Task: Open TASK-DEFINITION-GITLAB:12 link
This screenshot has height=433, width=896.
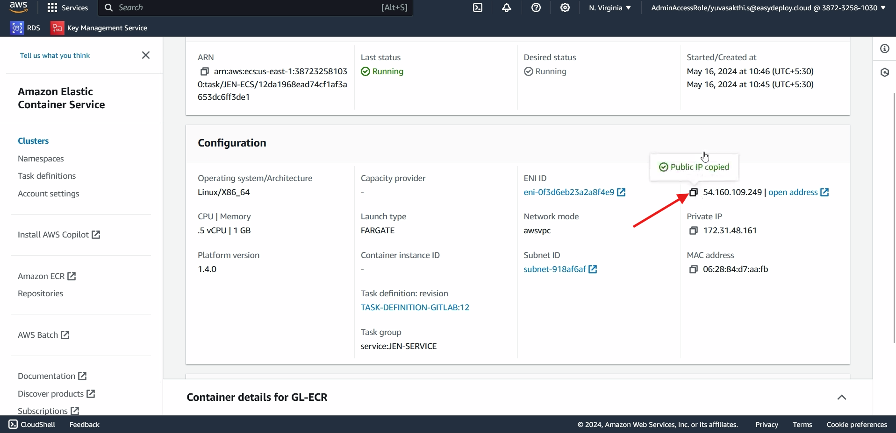Action: [x=415, y=307]
